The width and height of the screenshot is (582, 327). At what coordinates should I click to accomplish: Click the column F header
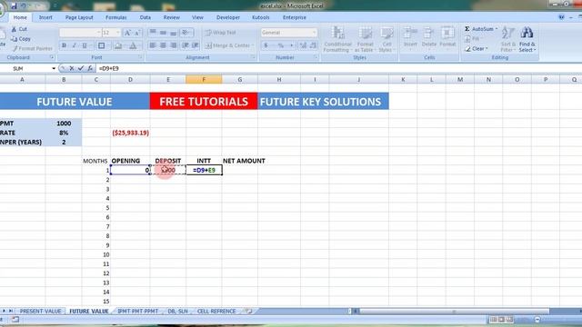tap(204, 79)
